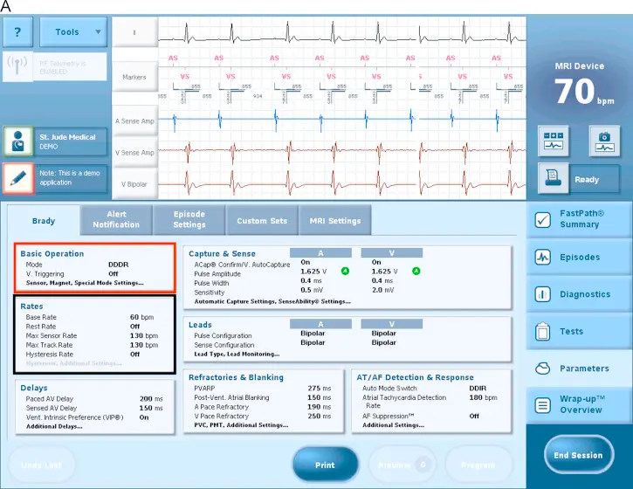The image size is (633, 489).
Task: Toggle the V Bipolar waveform channel
Action: point(134,183)
